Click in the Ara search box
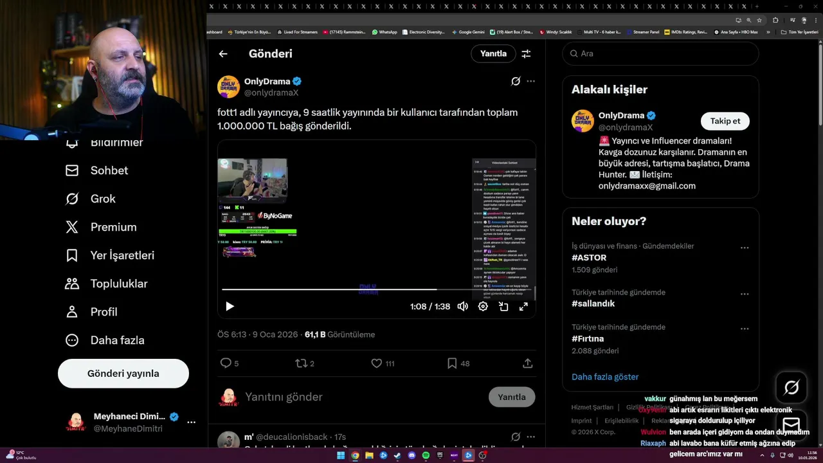The height and width of the screenshot is (463, 823). [660, 54]
